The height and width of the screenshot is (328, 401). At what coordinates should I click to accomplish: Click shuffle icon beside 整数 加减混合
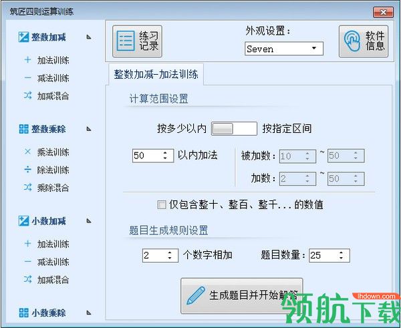[x=27, y=96]
